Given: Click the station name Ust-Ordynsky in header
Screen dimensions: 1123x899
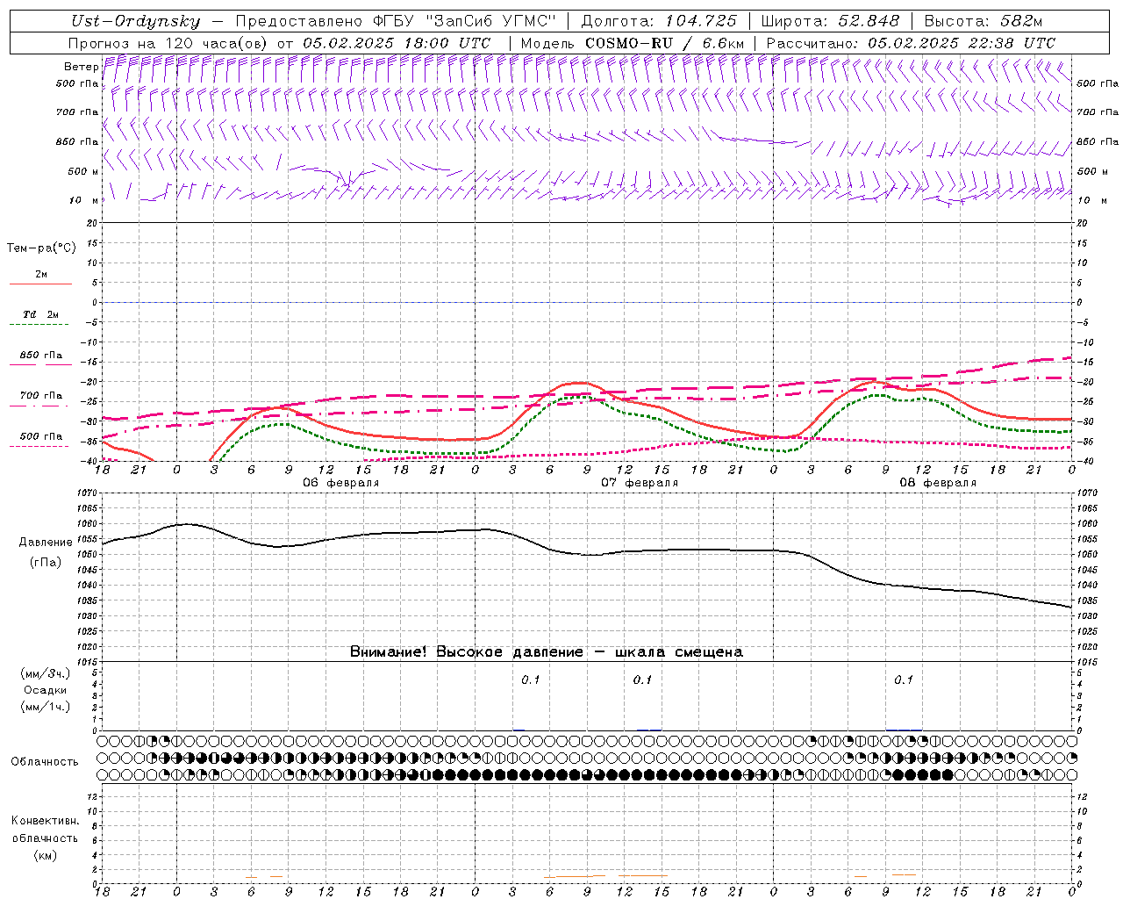Looking at the screenshot, I should 135,21.
